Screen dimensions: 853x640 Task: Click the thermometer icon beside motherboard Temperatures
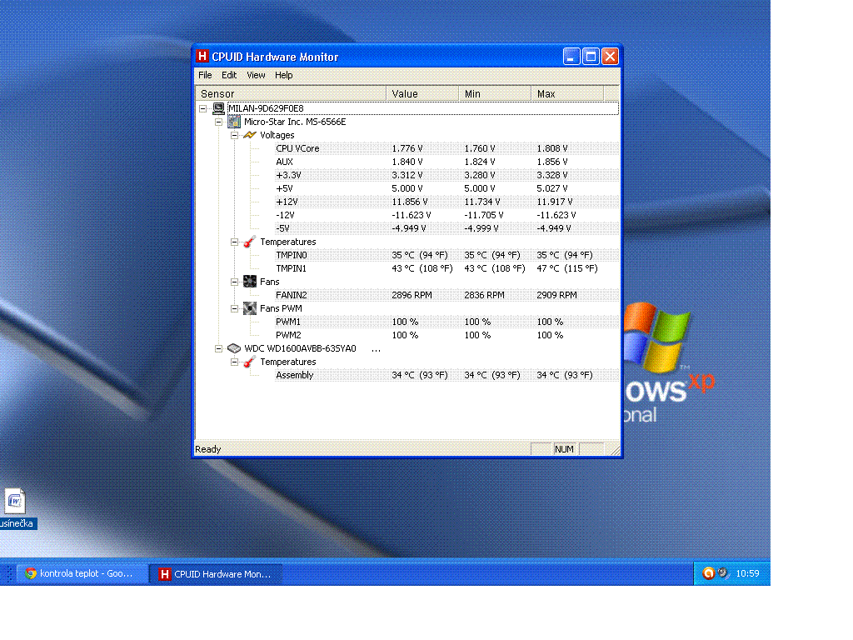(250, 242)
